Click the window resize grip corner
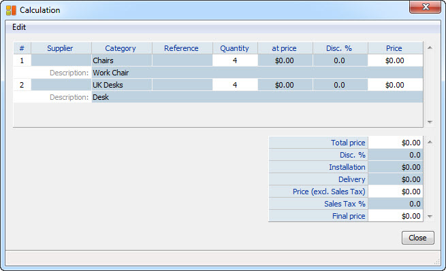Image resolution: width=446 pixels, height=271 pixels. (436, 262)
